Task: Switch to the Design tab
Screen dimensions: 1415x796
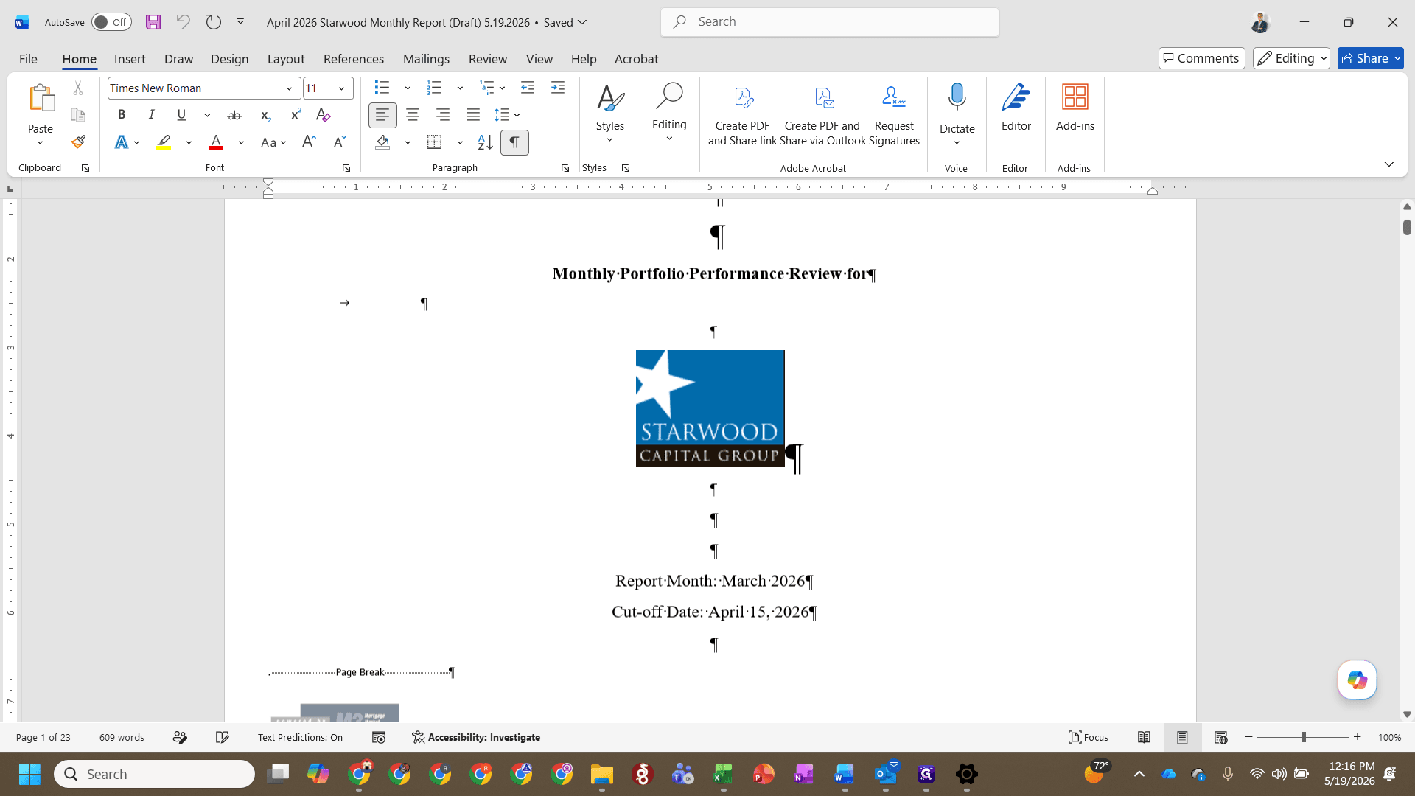Action: pyautogui.click(x=229, y=59)
